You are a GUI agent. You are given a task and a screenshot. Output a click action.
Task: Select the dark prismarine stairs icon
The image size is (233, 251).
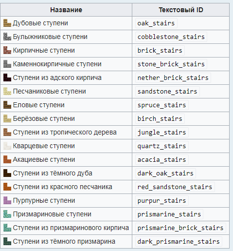(x=7, y=241)
